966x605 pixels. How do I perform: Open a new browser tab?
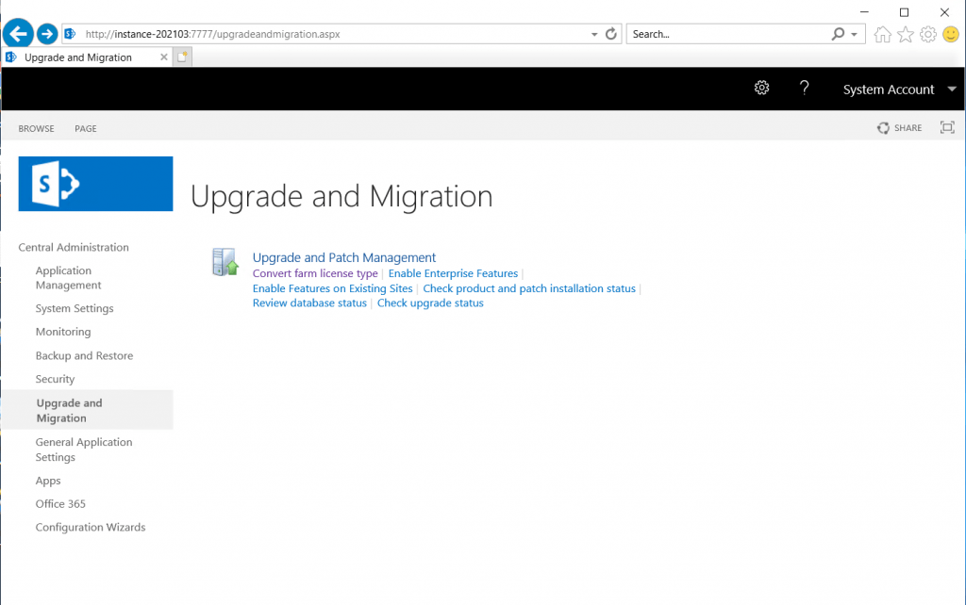tap(182, 57)
